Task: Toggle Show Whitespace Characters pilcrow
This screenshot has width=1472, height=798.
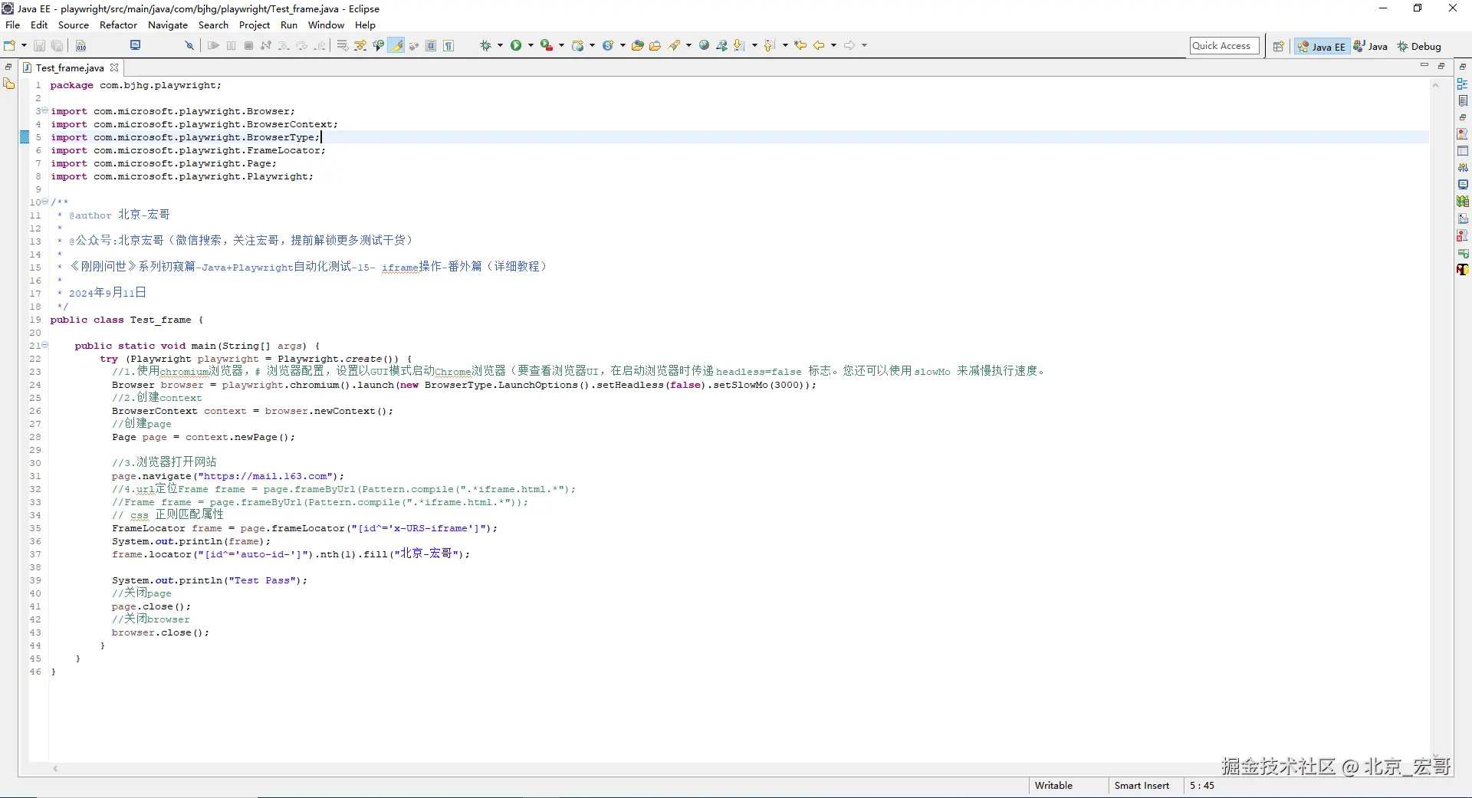Action: point(449,46)
